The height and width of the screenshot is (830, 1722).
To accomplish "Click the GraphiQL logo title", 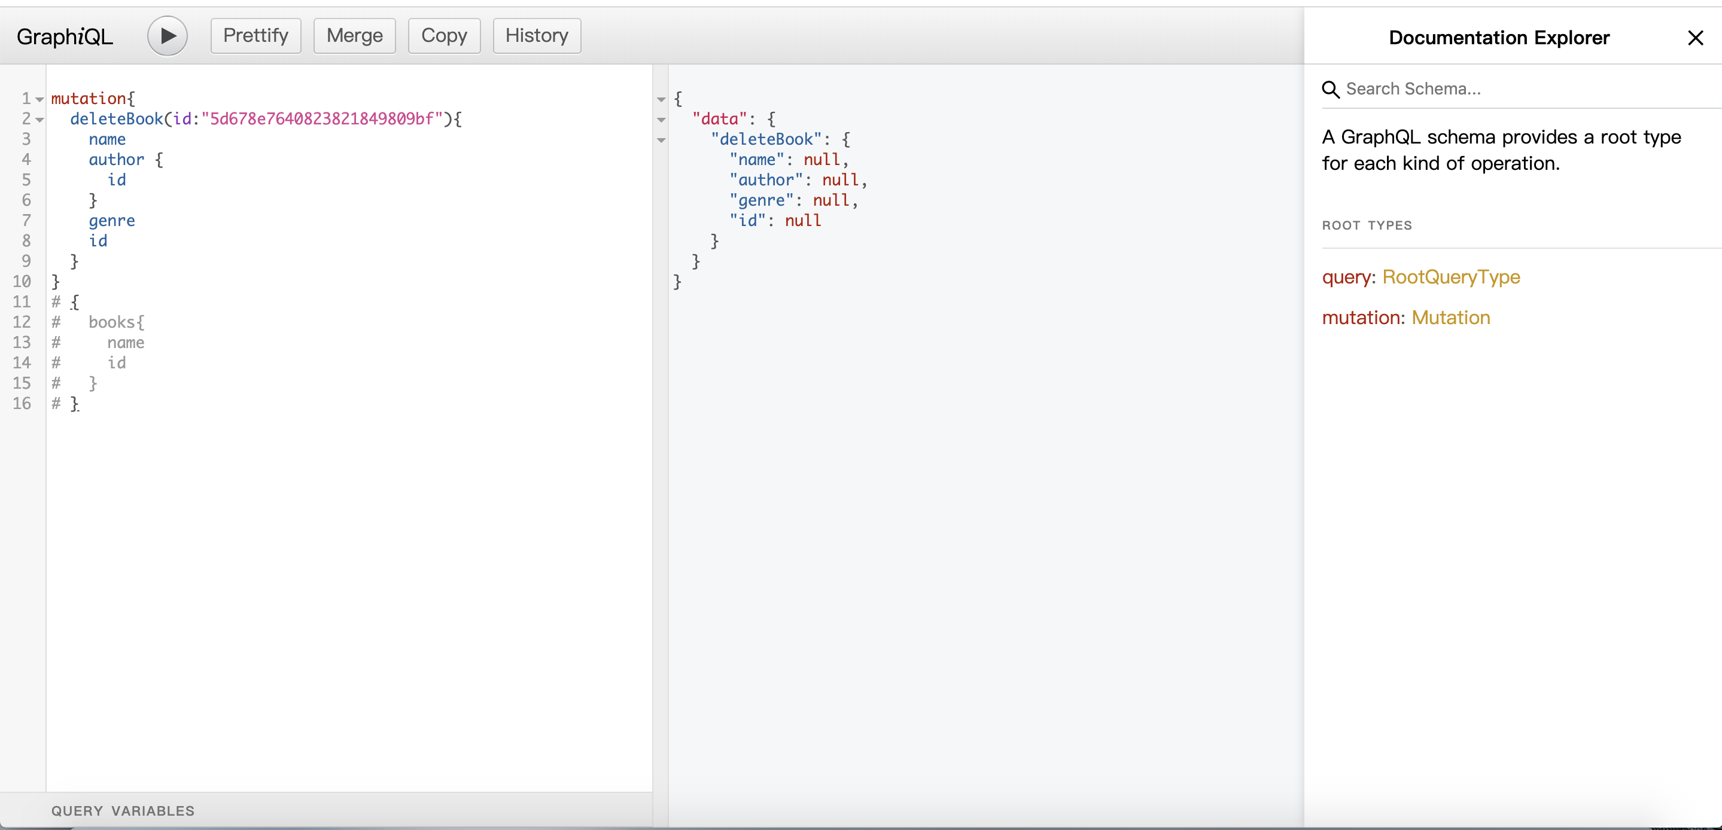I will pos(65,36).
